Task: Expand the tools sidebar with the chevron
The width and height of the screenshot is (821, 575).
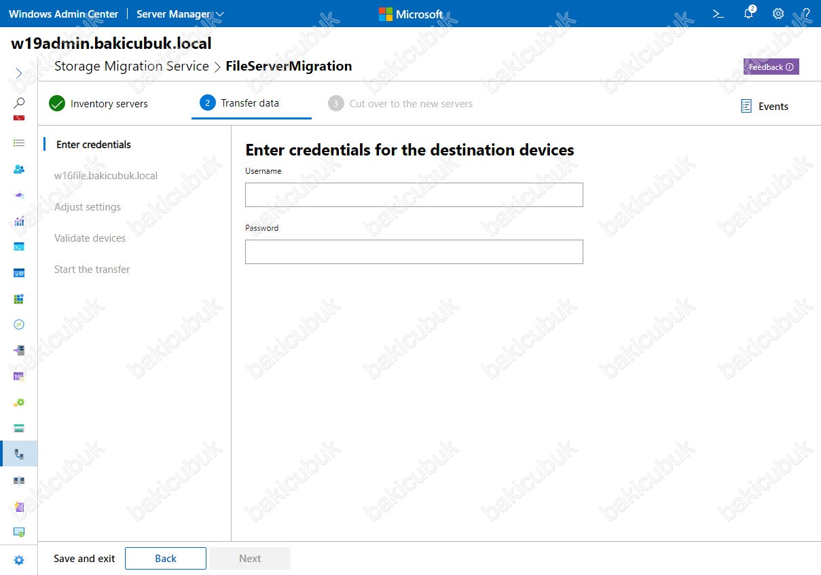Action: point(19,73)
